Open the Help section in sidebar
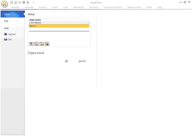The width and height of the screenshot is (192, 136). [x=6, y=28]
